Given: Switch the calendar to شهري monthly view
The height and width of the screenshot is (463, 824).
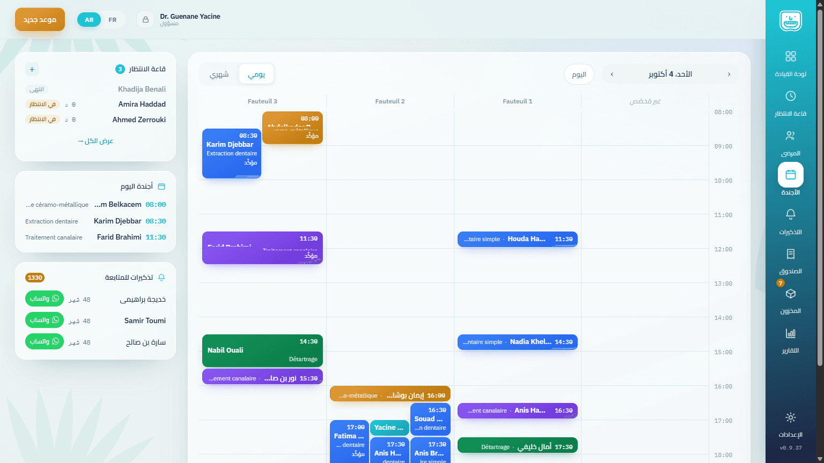Looking at the screenshot, I should [219, 74].
